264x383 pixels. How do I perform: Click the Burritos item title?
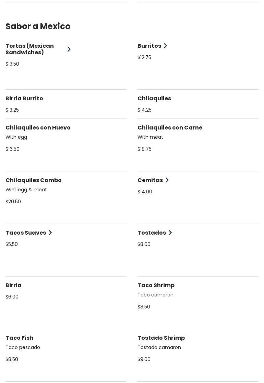149,46
